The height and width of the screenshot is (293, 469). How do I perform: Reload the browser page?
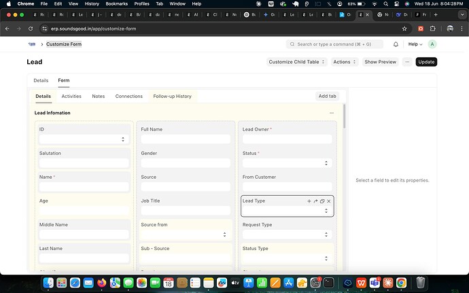pyautogui.click(x=31, y=29)
